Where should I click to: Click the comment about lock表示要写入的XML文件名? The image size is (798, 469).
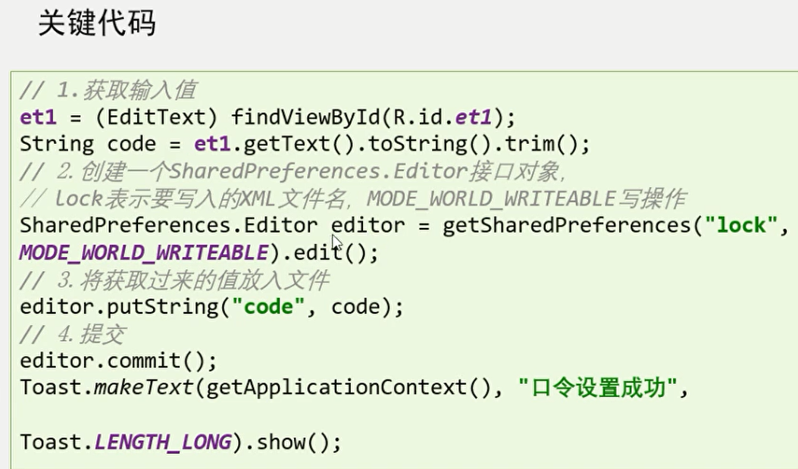[353, 199]
